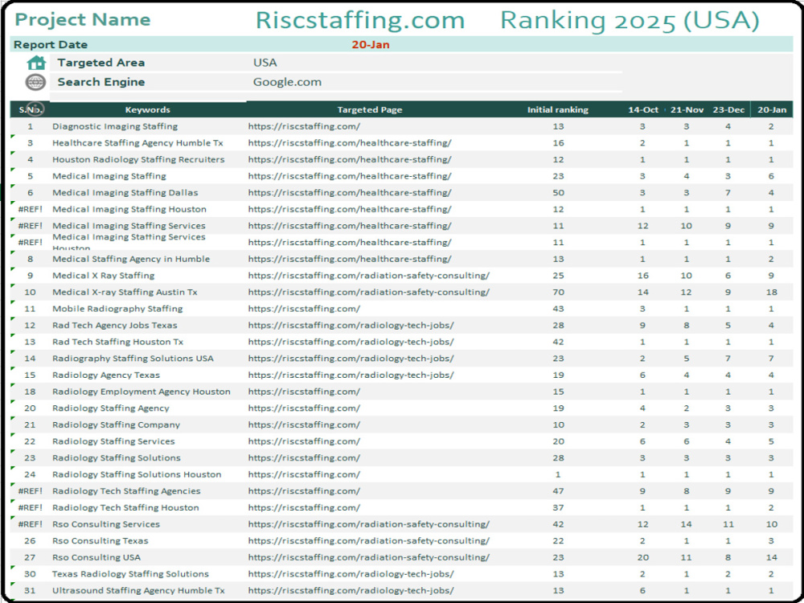Click the Diagnostic Imaging Staffing keyword cell
The height and width of the screenshot is (603, 804).
tap(115, 126)
